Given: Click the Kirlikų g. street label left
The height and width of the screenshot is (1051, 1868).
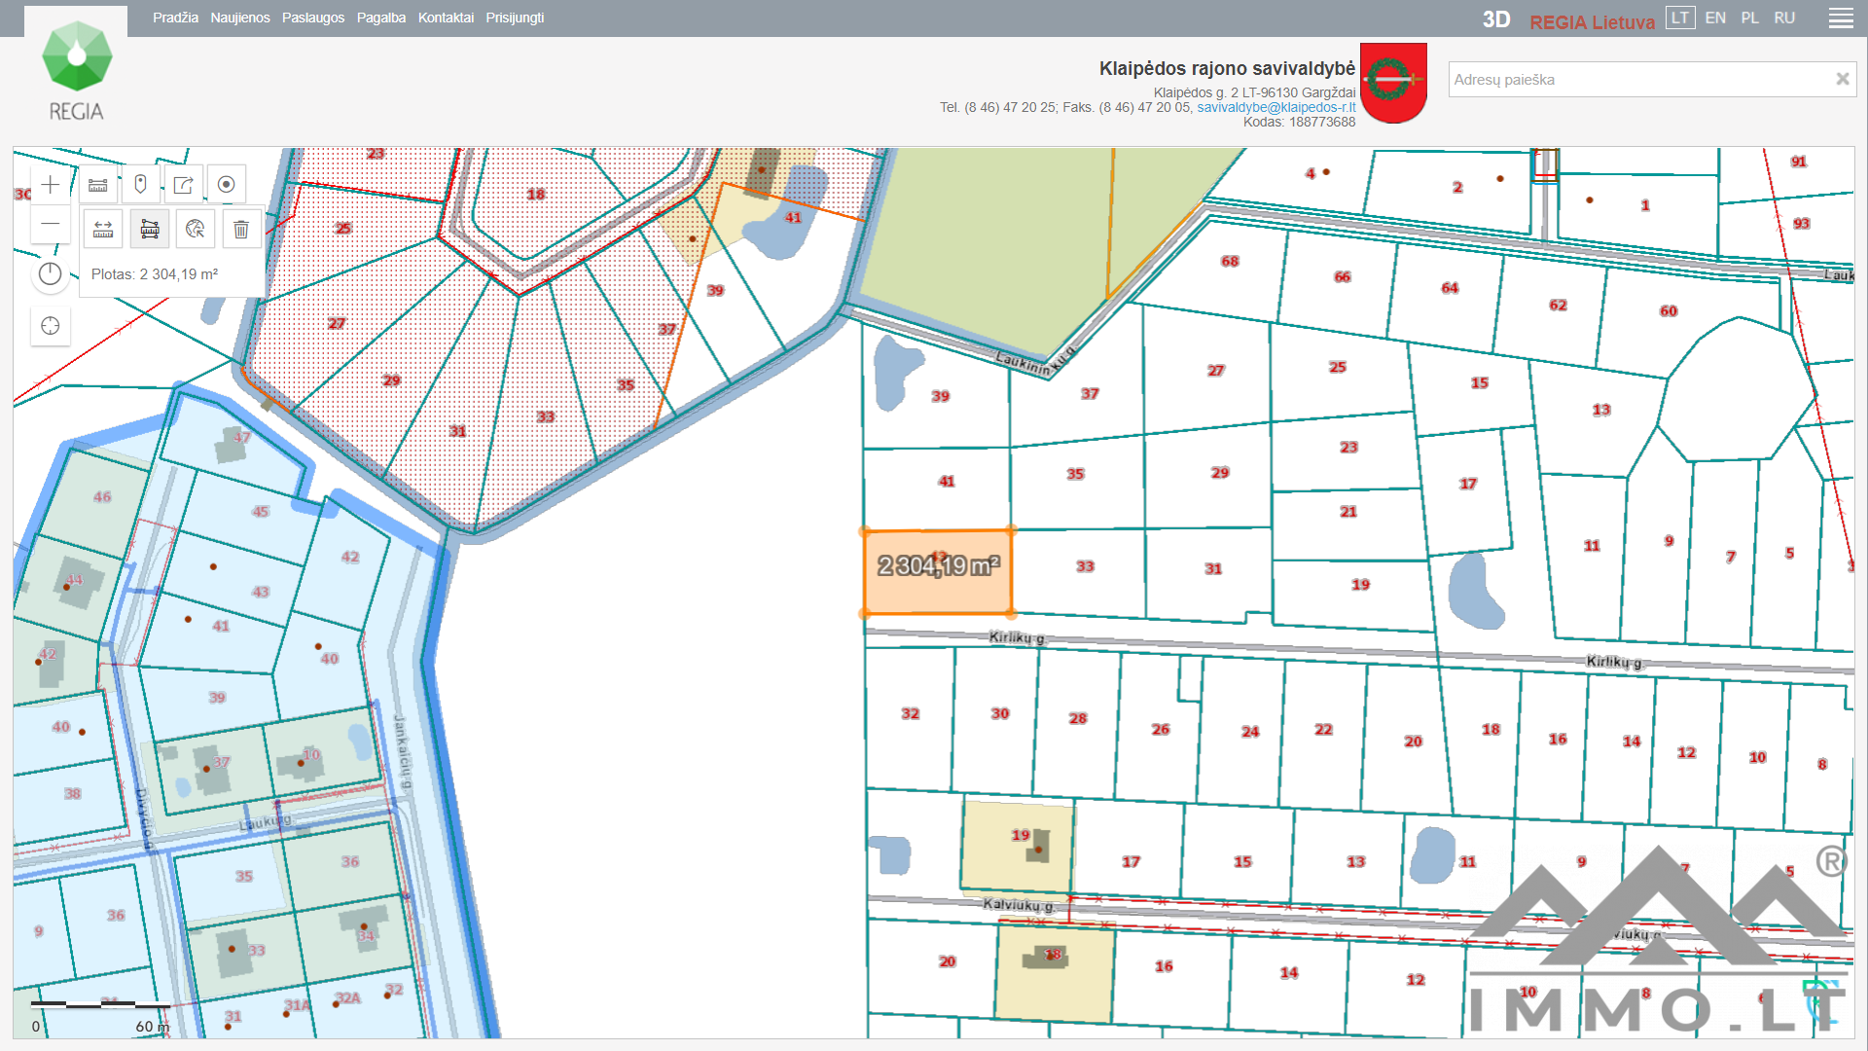Looking at the screenshot, I should [x=1017, y=637].
